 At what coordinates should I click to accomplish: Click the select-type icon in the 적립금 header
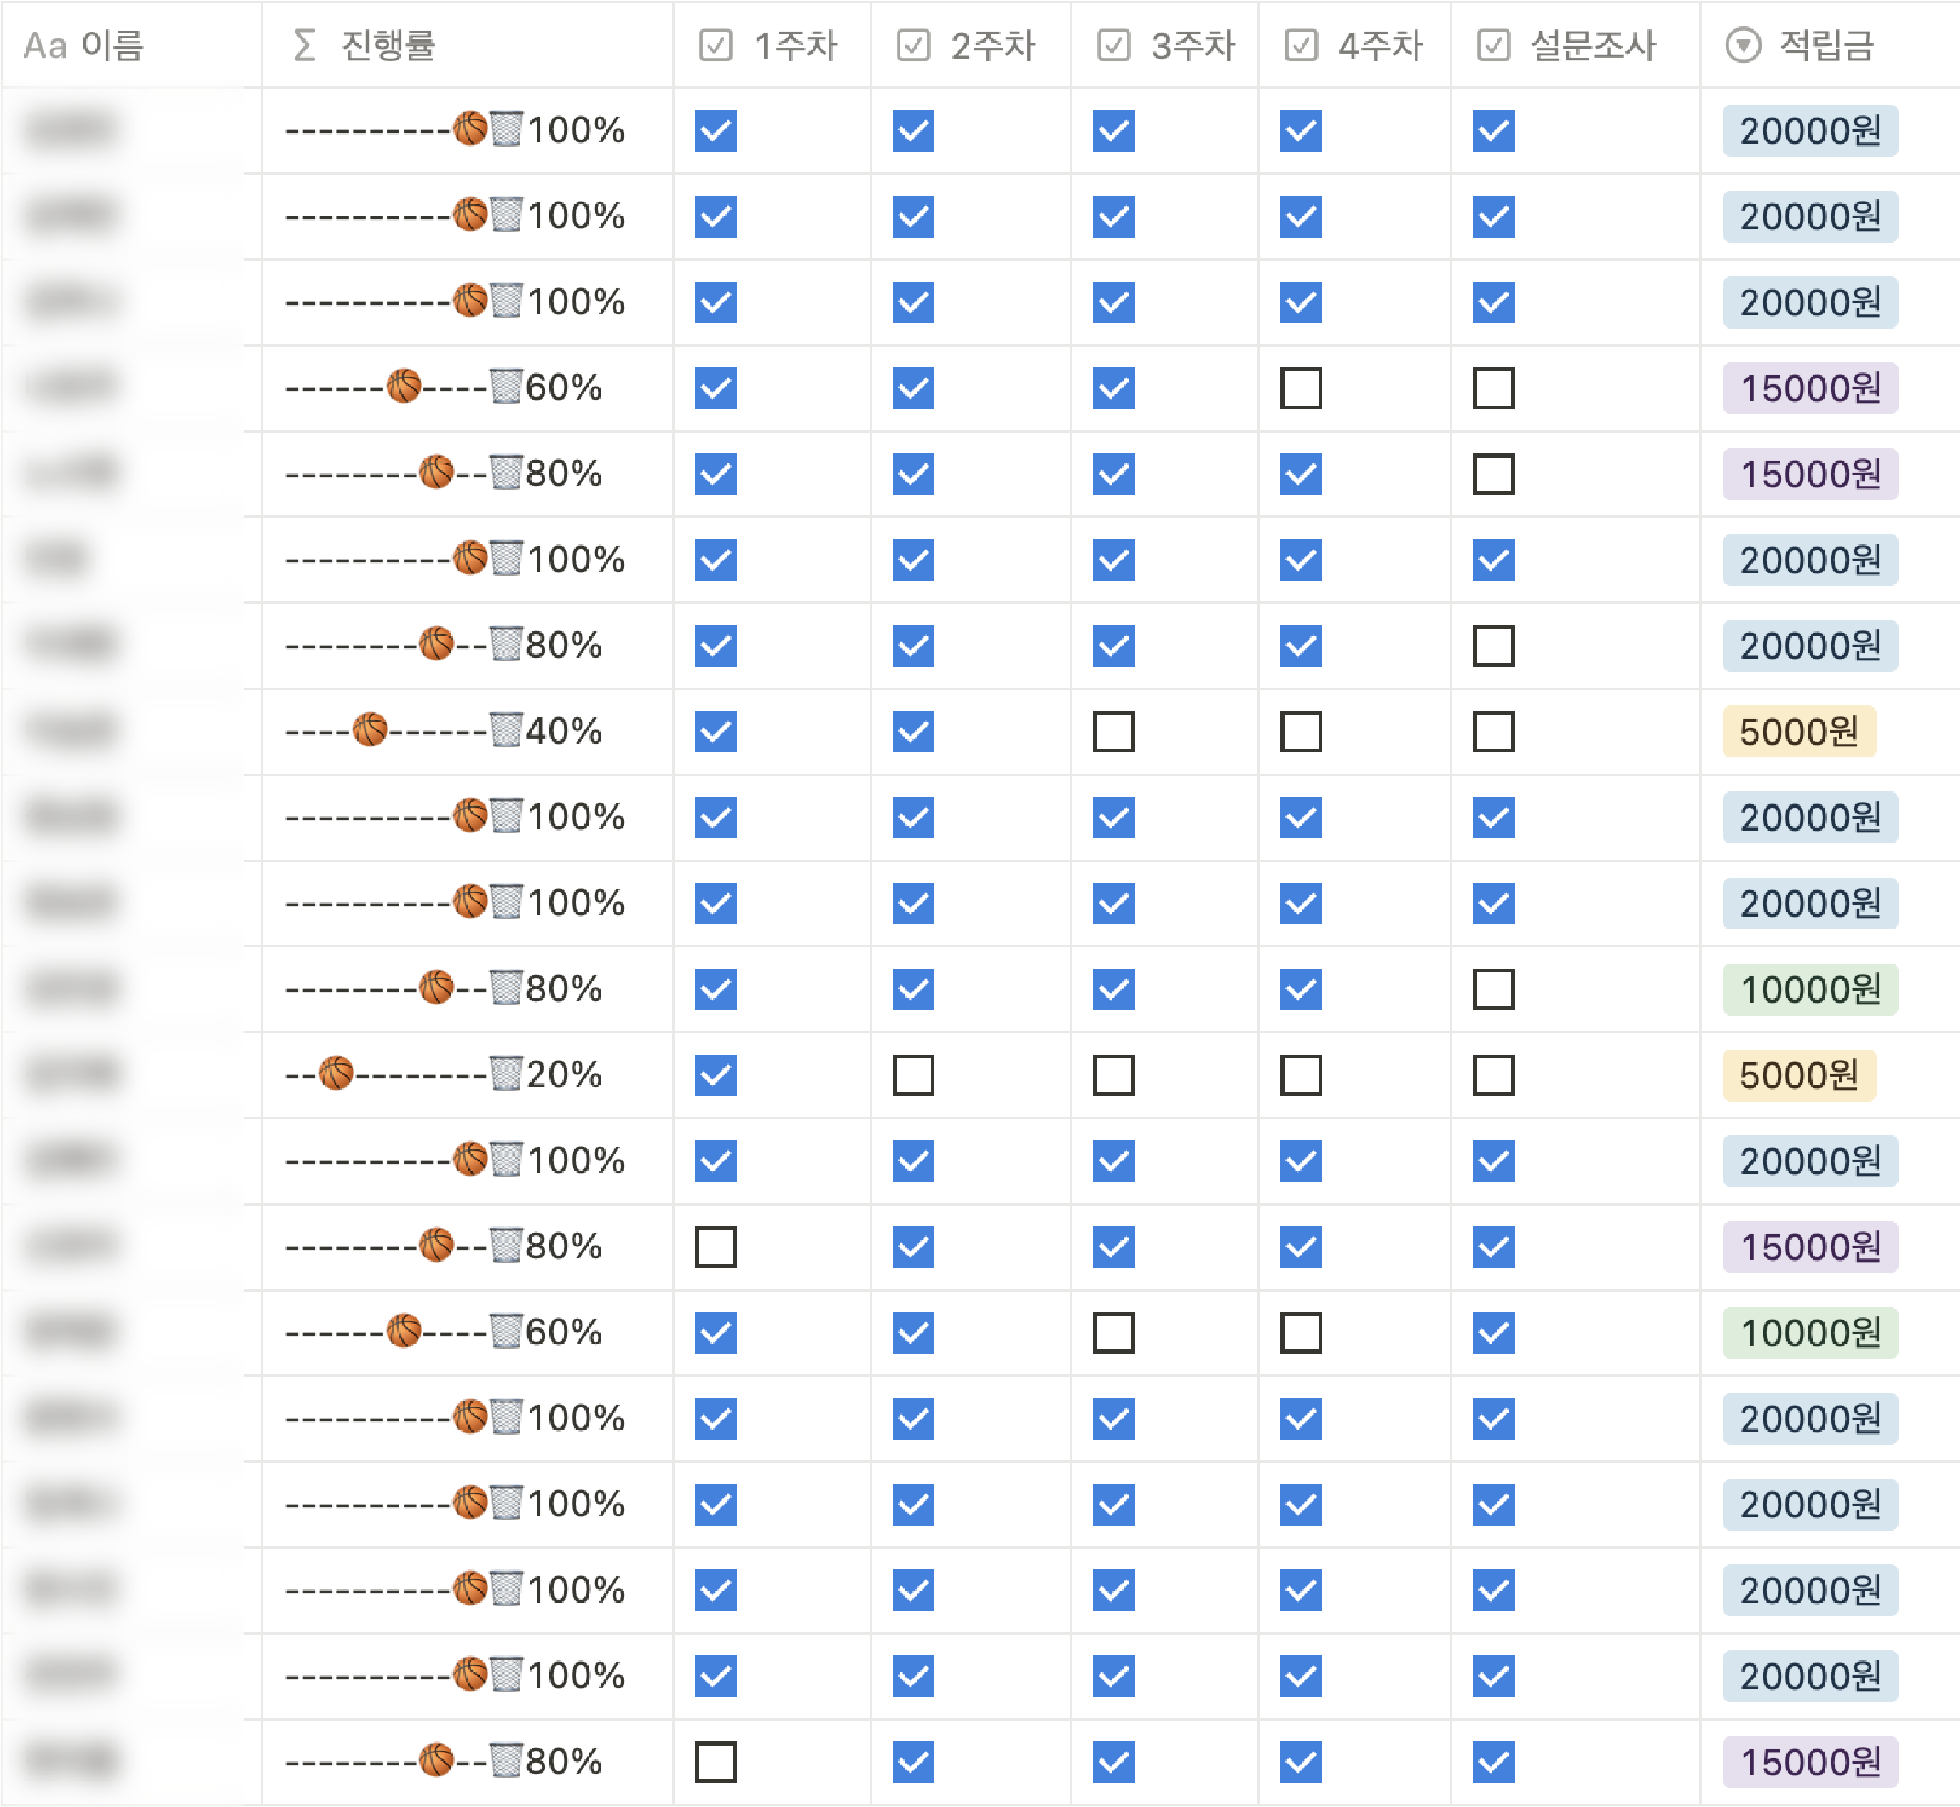(1742, 45)
